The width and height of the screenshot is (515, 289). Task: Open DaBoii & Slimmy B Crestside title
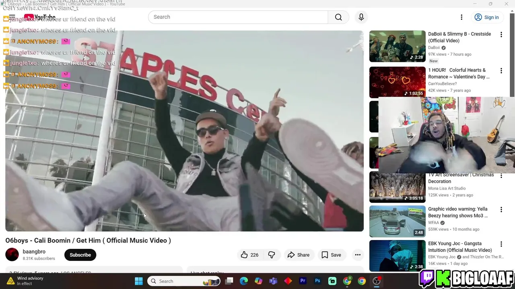point(459,37)
